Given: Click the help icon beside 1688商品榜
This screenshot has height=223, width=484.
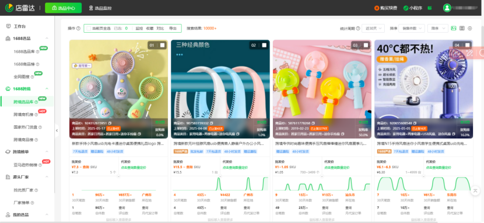Looking at the screenshot, I should click(38, 64).
